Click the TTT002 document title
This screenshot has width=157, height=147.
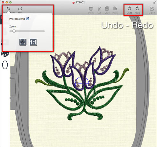(x=80, y=2)
